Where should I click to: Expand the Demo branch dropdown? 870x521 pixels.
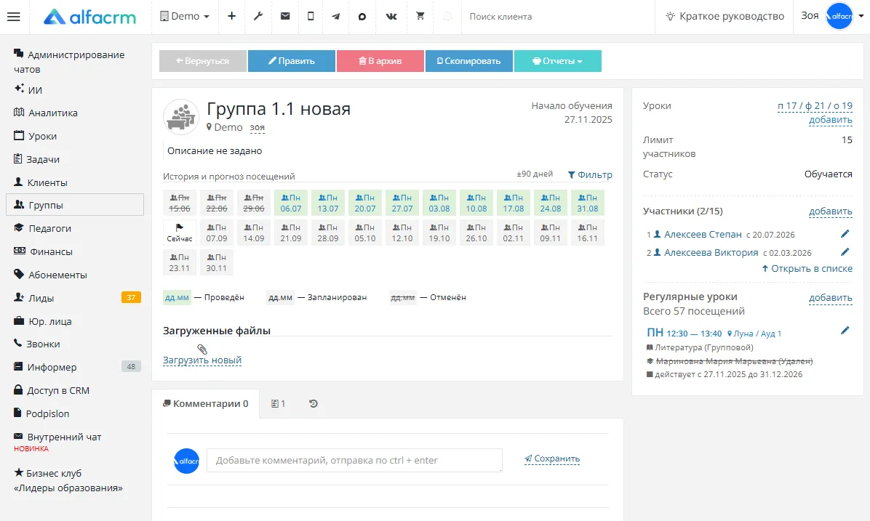185,16
